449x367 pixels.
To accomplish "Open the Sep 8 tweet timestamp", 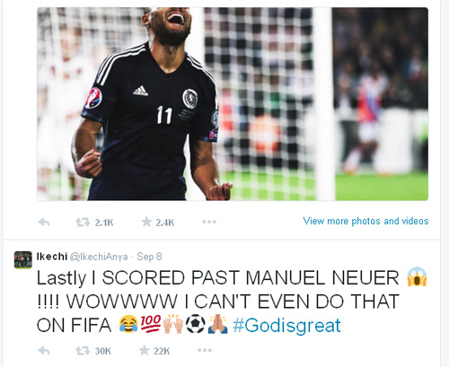I will [x=149, y=257].
